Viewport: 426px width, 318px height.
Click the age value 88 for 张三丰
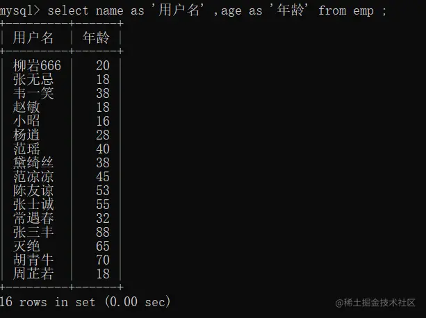[x=102, y=233]
